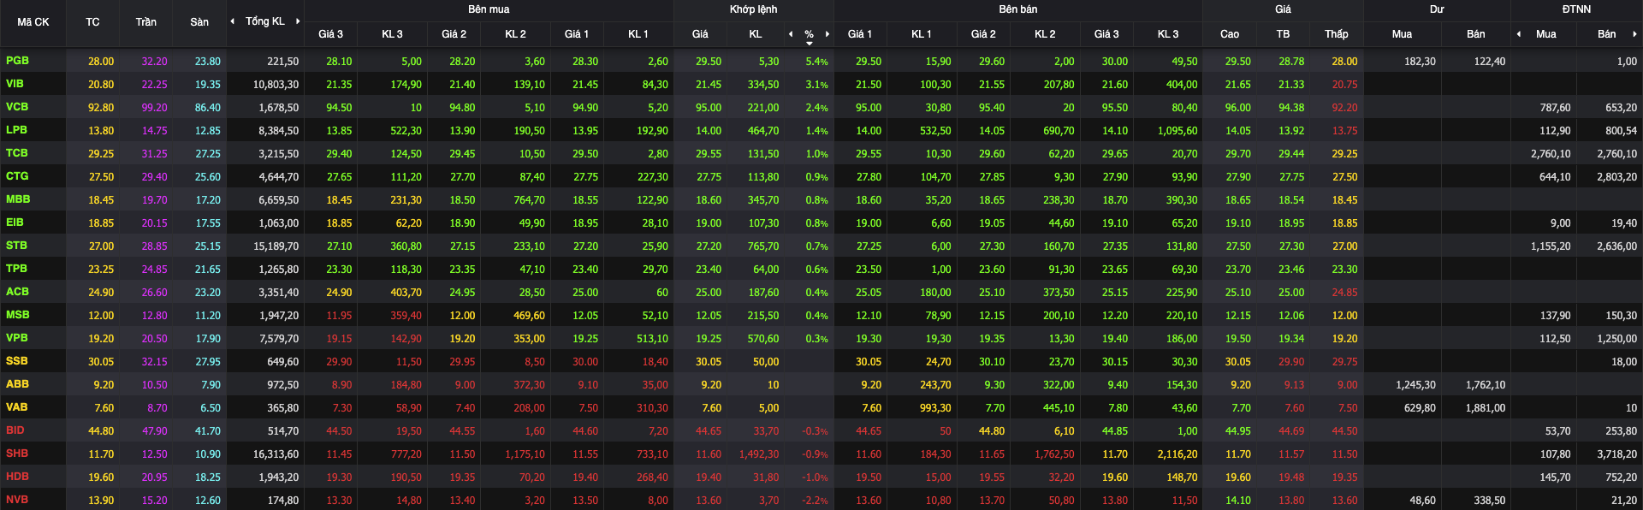
Task: Click the right arrow beside Tổng KL
Action: tap(298, 21)
